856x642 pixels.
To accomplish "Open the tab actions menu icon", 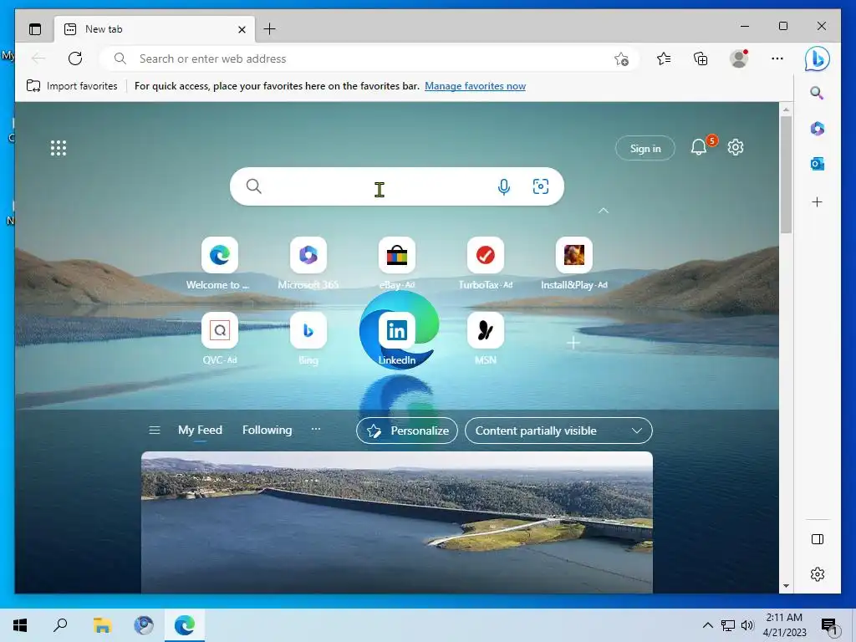I will (x=35, y=29).
